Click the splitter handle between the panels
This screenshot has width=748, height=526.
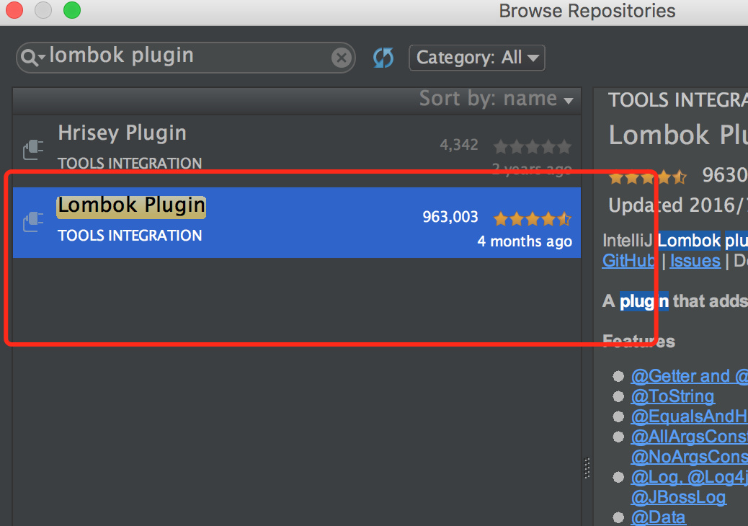tap(587, 468)
